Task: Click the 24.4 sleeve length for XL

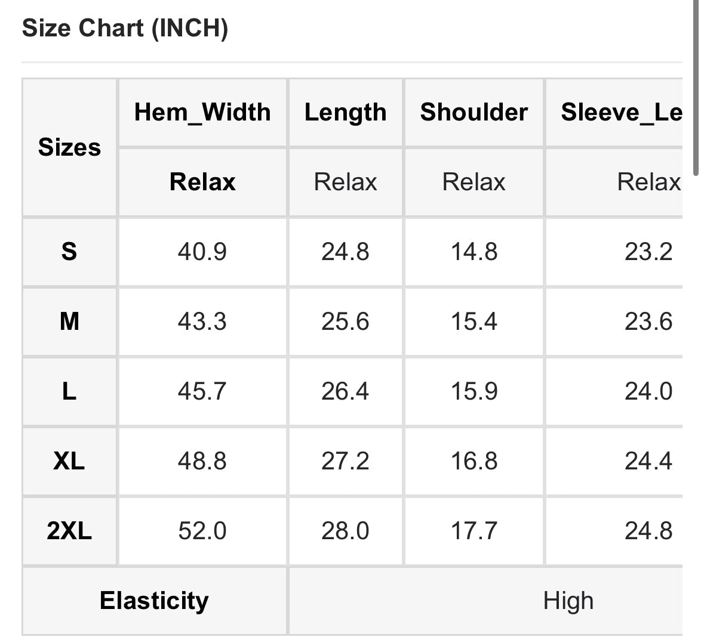Action: click(x=648, y=461)
